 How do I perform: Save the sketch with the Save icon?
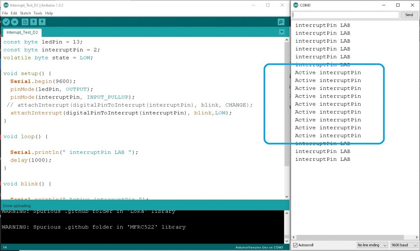coord(42,22)
